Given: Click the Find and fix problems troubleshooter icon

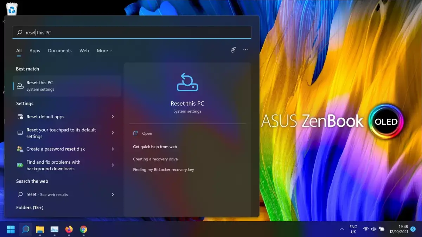Looking at the screenshot, I should 20,165.
